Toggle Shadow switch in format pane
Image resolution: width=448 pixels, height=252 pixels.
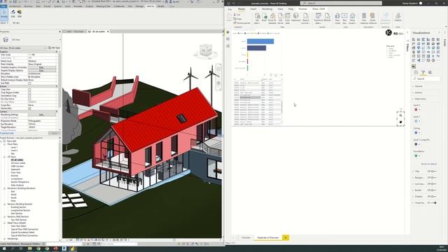[x=433, y=196]
